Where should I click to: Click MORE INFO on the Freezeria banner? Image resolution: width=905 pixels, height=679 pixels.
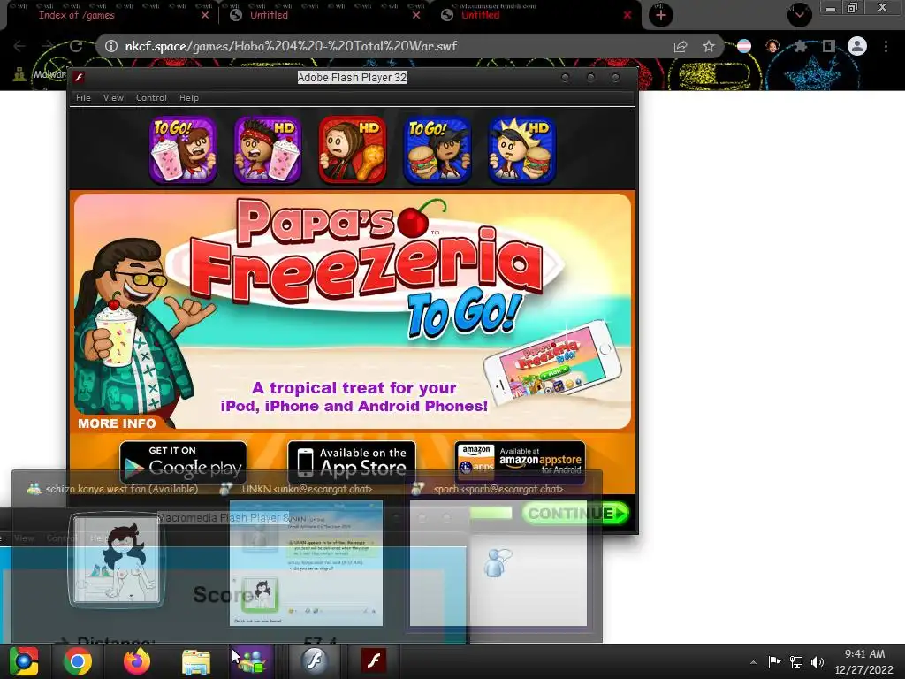[x=118, y=423]
